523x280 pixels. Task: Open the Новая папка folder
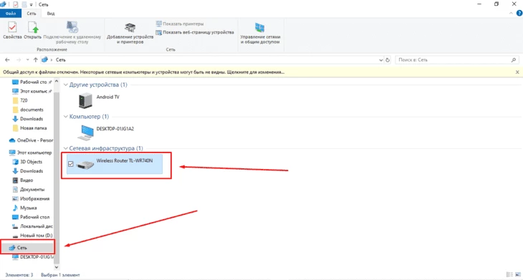tap(29, 128)
